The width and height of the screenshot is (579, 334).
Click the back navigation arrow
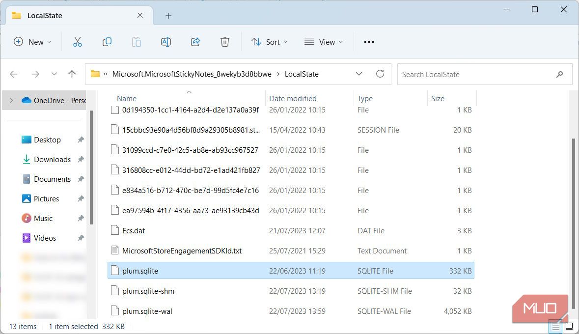14,74
